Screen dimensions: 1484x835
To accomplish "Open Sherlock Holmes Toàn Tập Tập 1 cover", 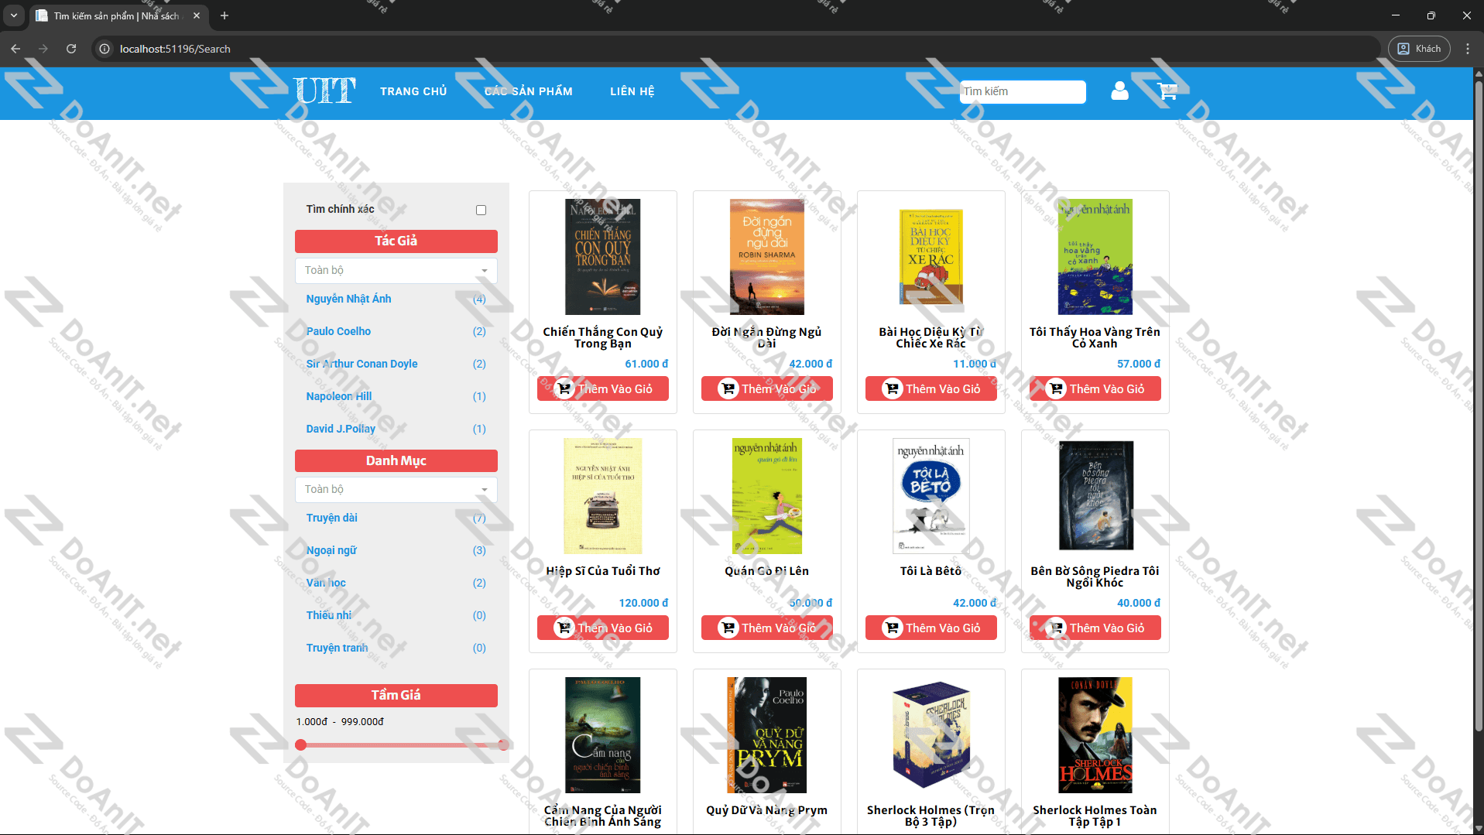I will (x=1095, y=735).
